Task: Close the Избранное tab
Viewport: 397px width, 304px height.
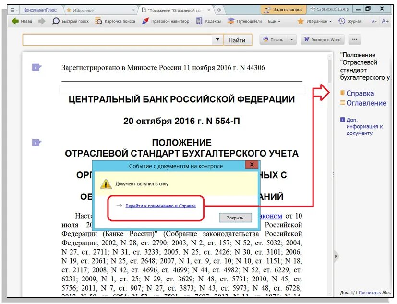Action: [x=133, y=10]
